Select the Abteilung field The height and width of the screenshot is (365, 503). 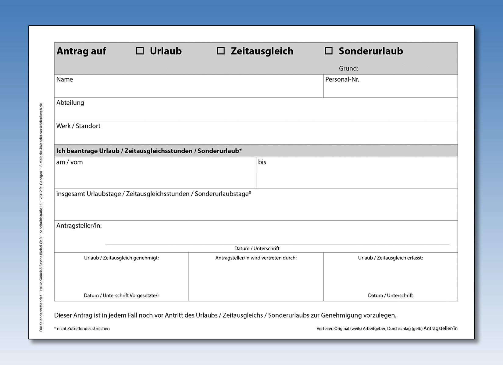coord(256,112)
